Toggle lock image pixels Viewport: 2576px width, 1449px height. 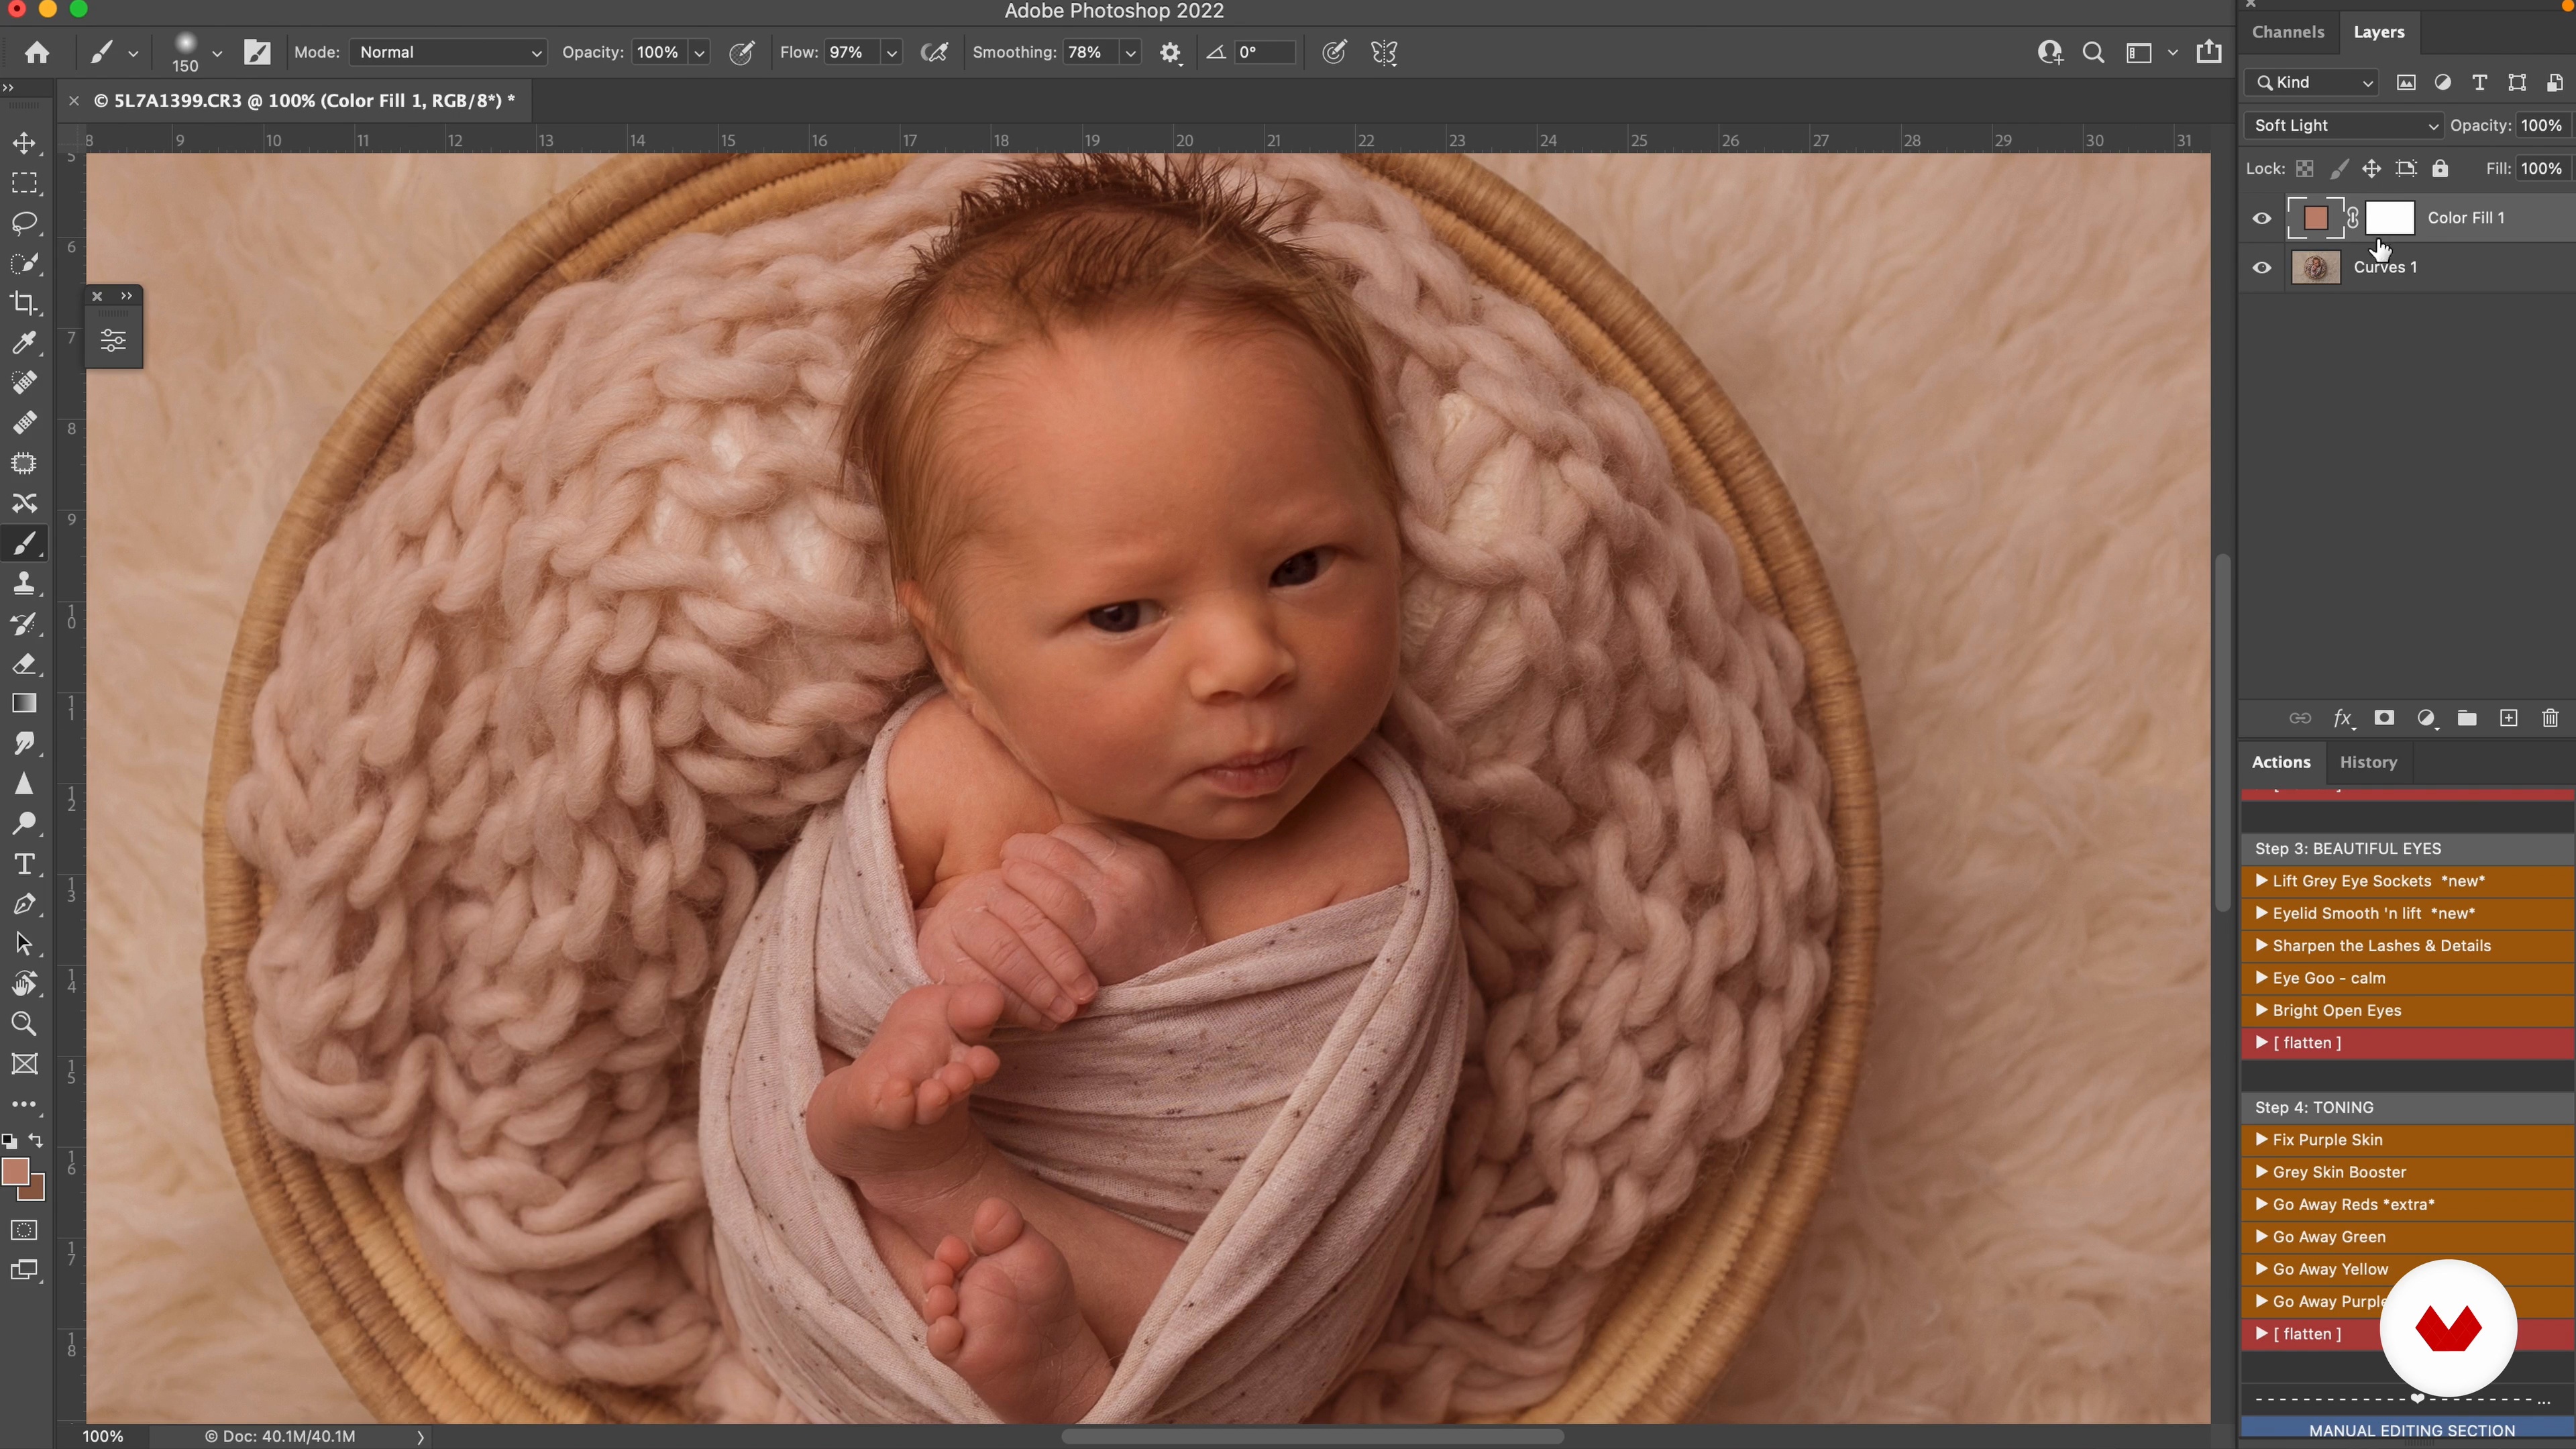click(2338, 169)
